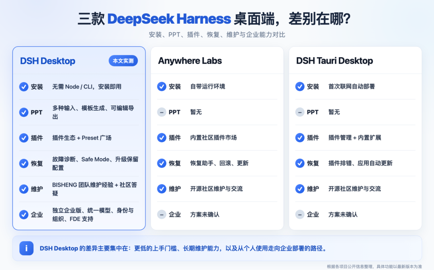The height and width of the screenshot is (270, 434).
Task: Click the Anywhere Labs card title
Action: [190, 61]
